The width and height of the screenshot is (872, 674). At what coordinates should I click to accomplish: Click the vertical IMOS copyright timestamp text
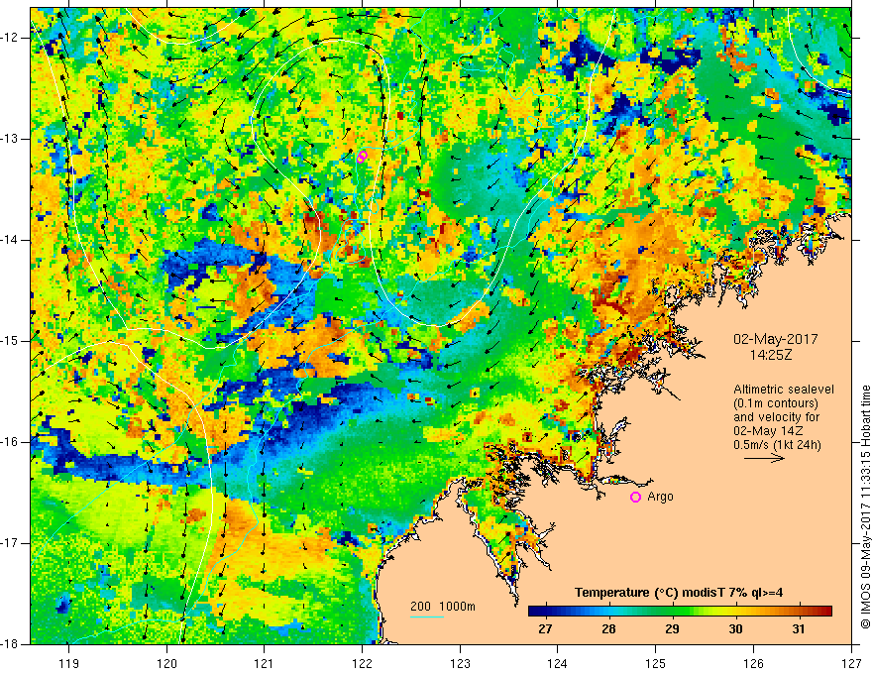click(x=865, y=506)
